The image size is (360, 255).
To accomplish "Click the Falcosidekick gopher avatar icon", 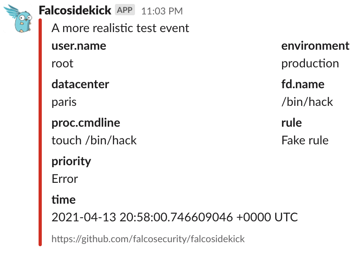I will (17, 18).
